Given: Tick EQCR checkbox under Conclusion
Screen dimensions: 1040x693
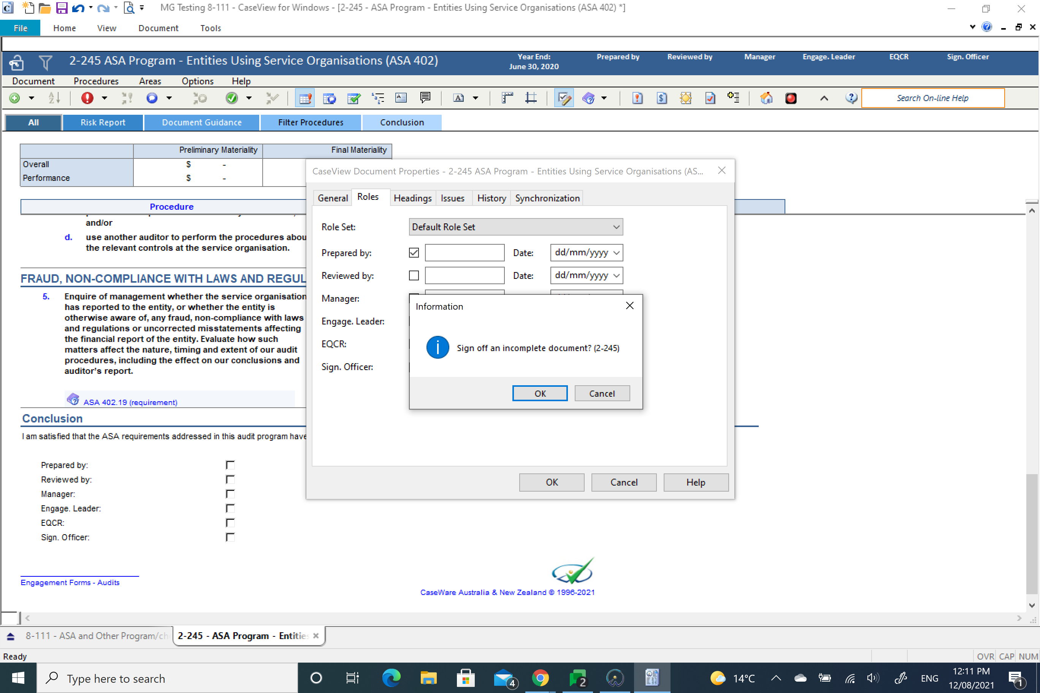Looking at the screenshot, I should (230, 523).
